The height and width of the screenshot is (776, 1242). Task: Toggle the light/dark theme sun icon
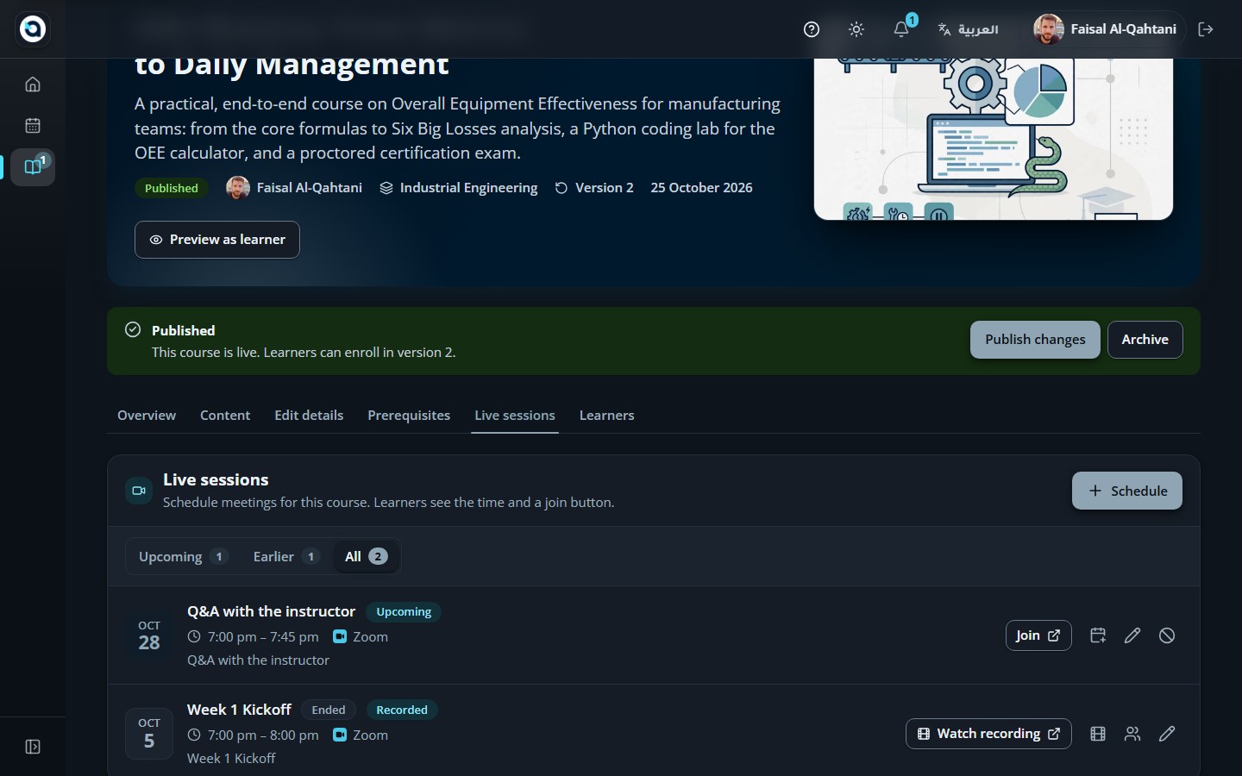(x=856, y=29)
